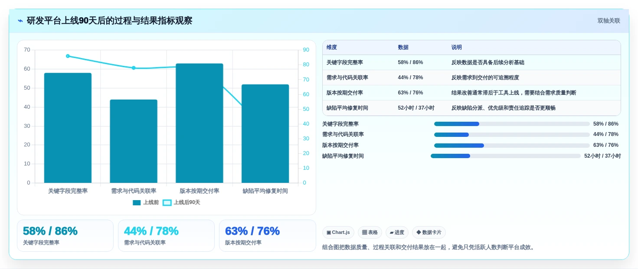Click the 双轴关联 label in header
Screen dimensions: 638x269
point(609,21)
